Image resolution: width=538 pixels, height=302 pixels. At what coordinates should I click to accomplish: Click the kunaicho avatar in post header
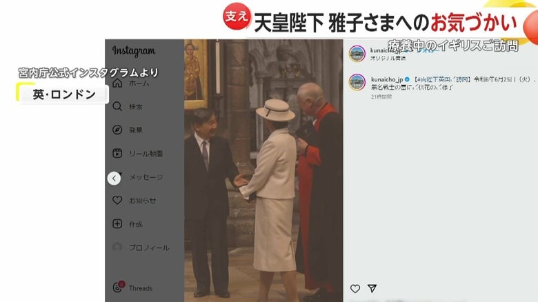[x=357, y=54]
